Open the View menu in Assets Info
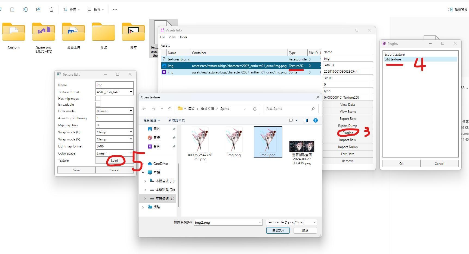This screenshot has height=254, width=469. coord(172,37)
